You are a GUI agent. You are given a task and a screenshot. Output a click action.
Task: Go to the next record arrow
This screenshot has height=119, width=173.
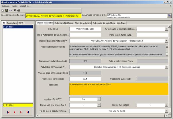[21, 112]
